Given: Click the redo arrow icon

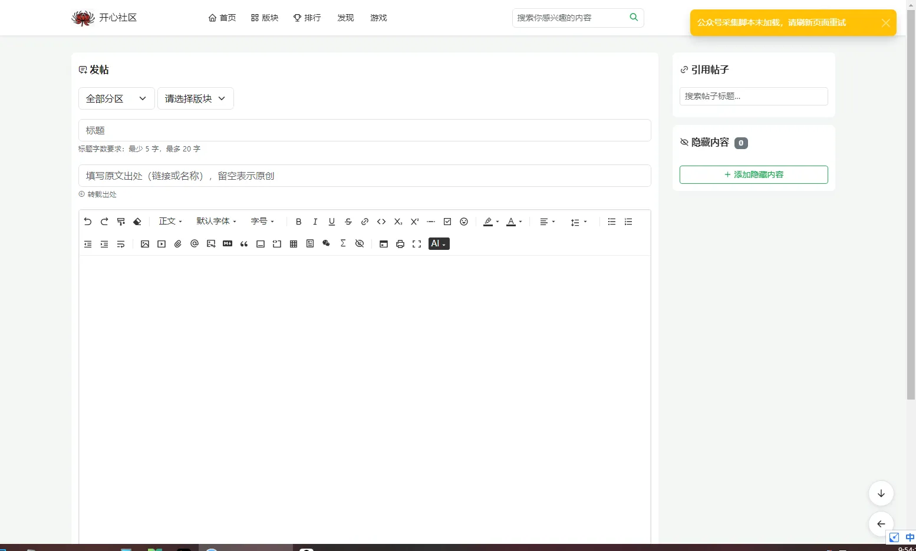Looking at the screenshot, I should point(104,222).
